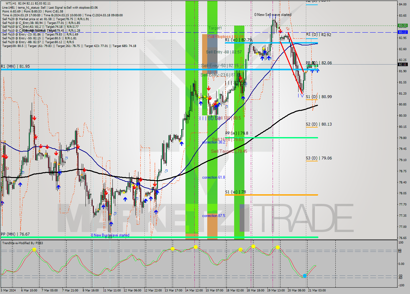Click the '11 Mar 11:00' time axis label
Image resolution: width=410 pixels, height=294 pixels.
coord(112,290)
